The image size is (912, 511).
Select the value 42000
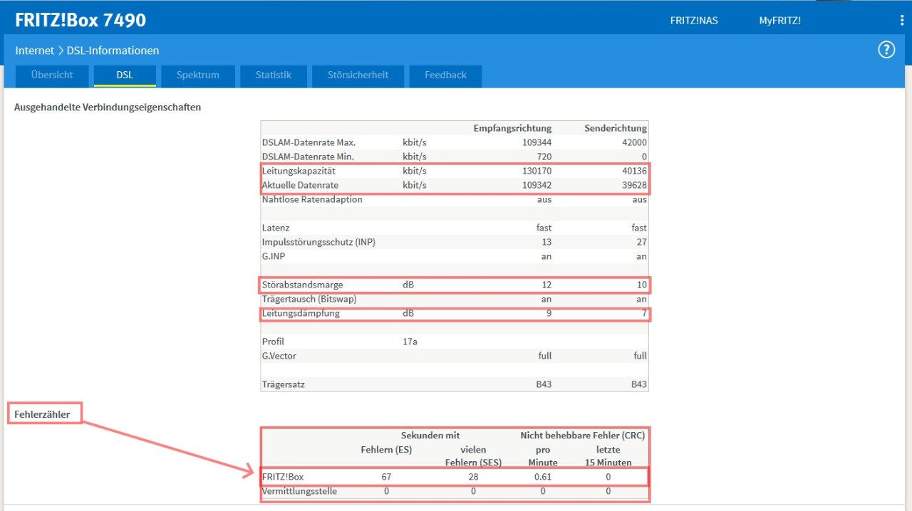tap(634, 142)
